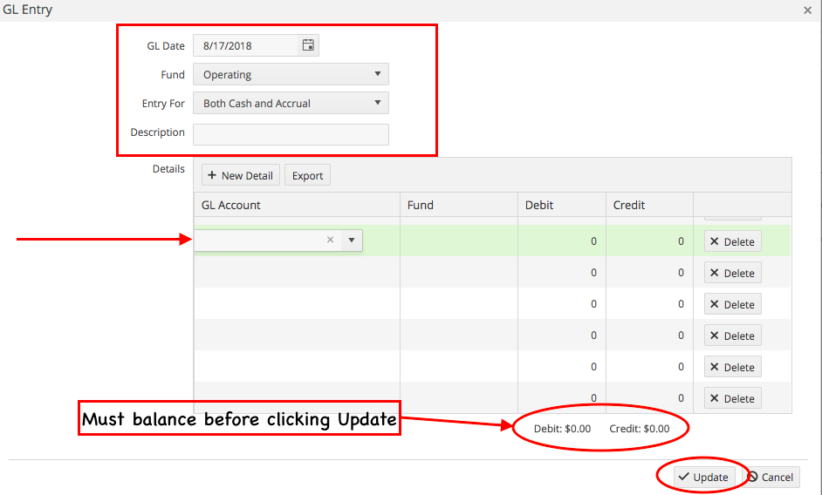
Task: Click the GL Account column header
Action: point(297,205)
